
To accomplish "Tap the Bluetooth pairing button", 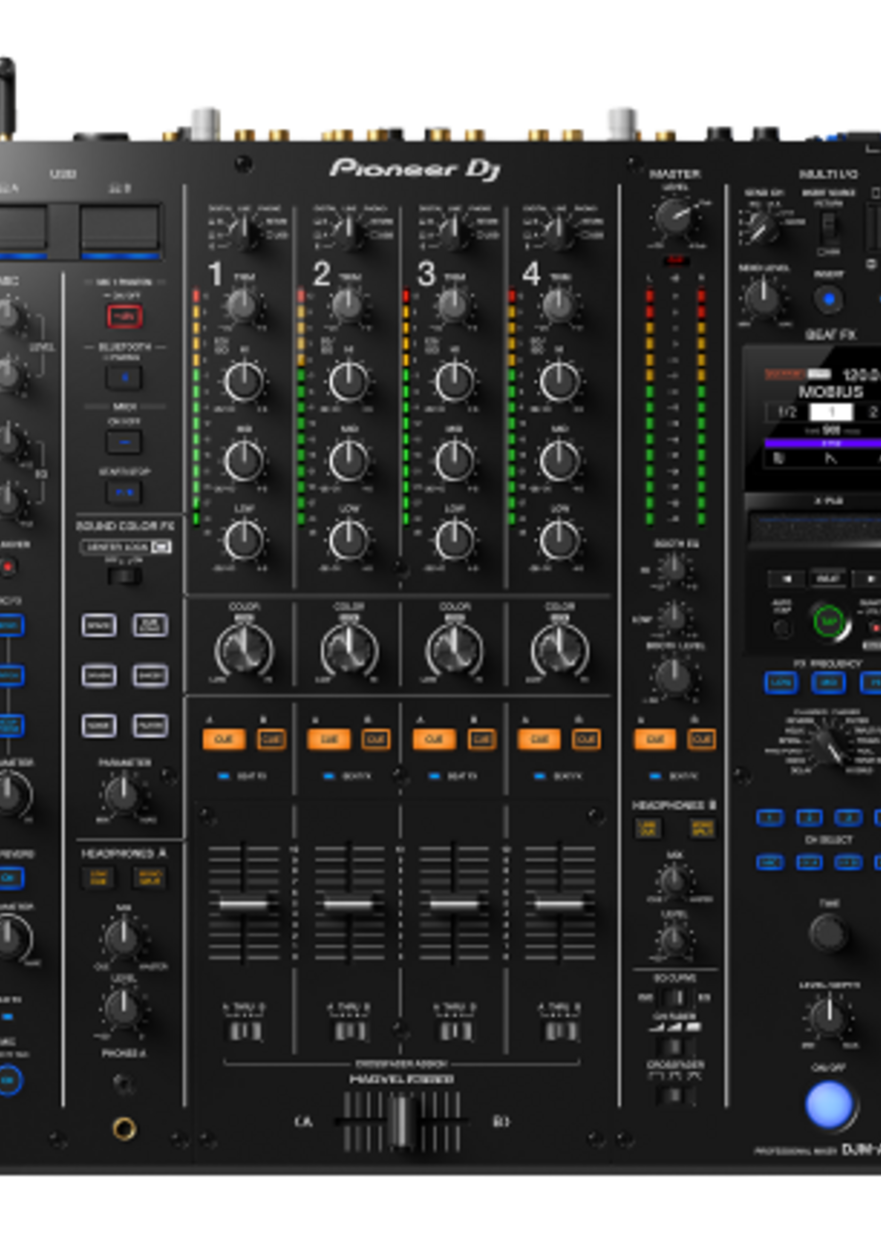I will pyautogui.click(x=124, y=377).
